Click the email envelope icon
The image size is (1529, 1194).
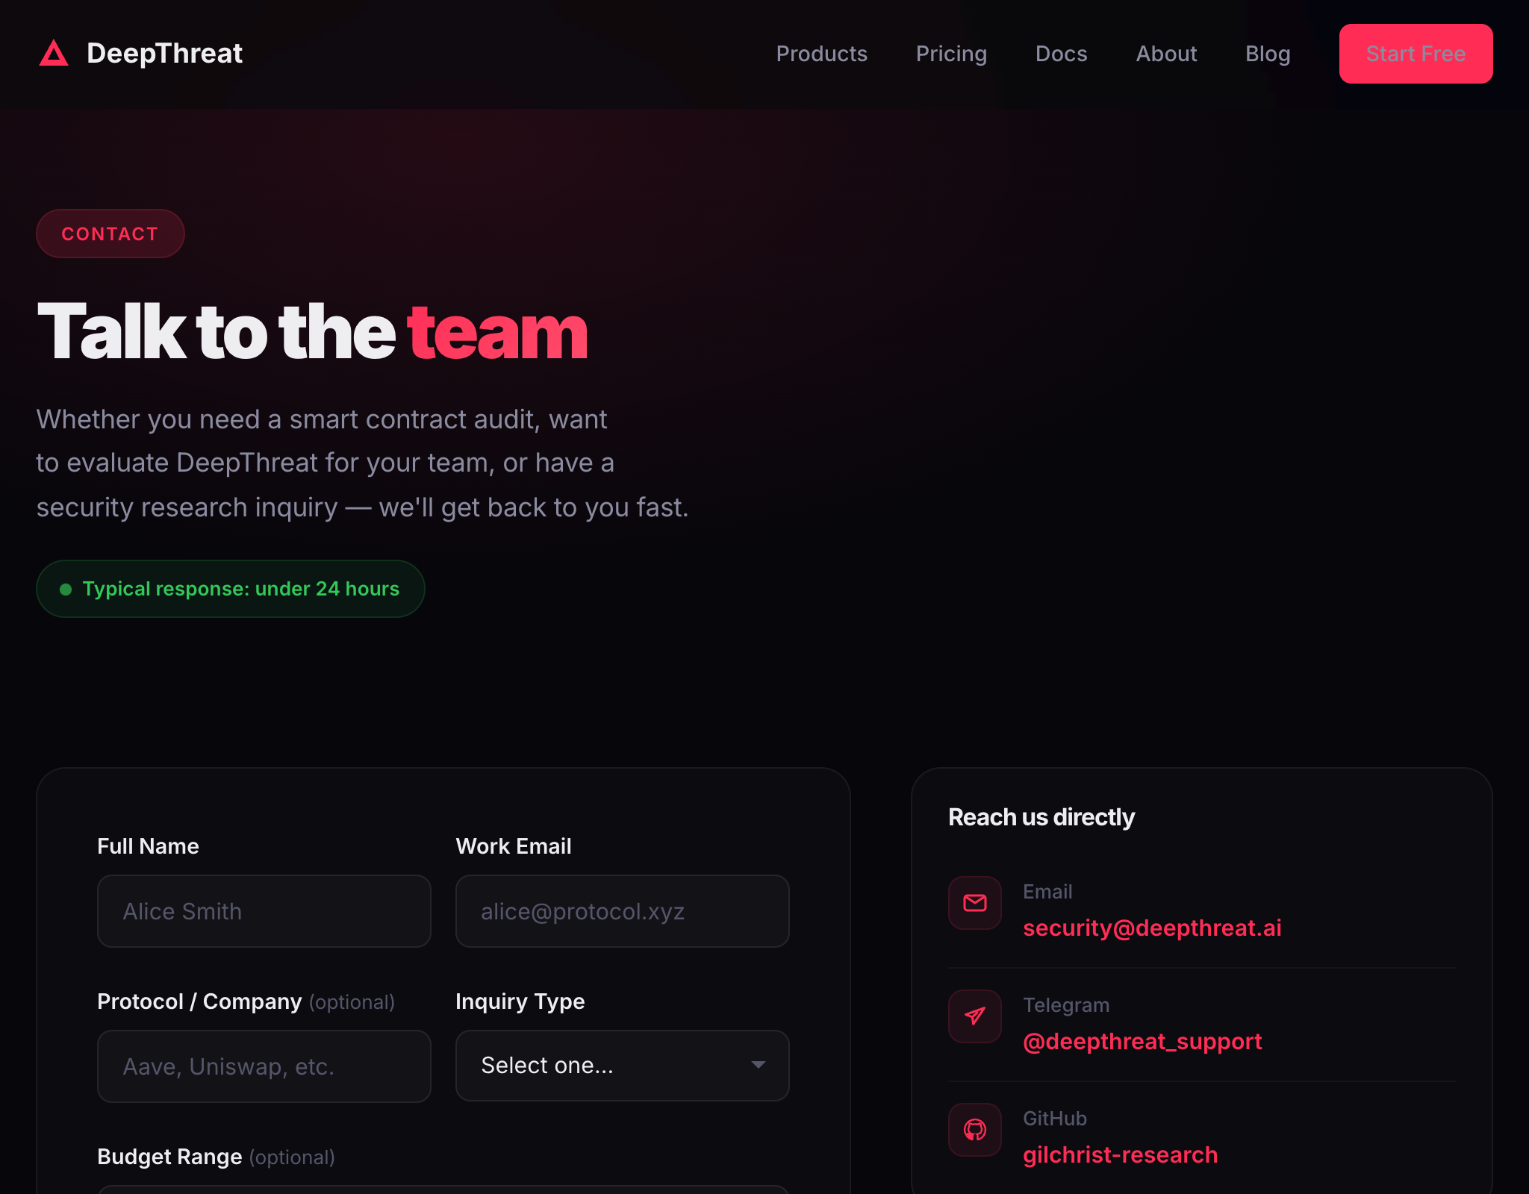(x=974, y=903)
